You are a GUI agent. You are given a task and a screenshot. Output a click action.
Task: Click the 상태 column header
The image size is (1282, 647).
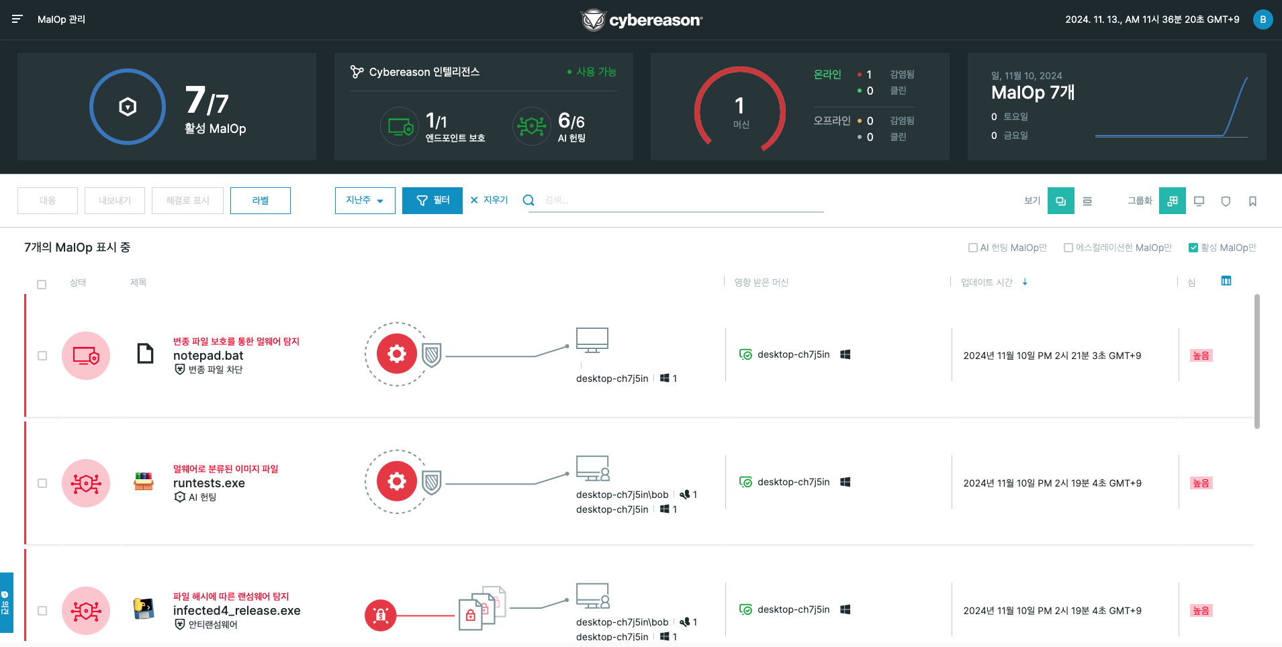click(78, 283)
